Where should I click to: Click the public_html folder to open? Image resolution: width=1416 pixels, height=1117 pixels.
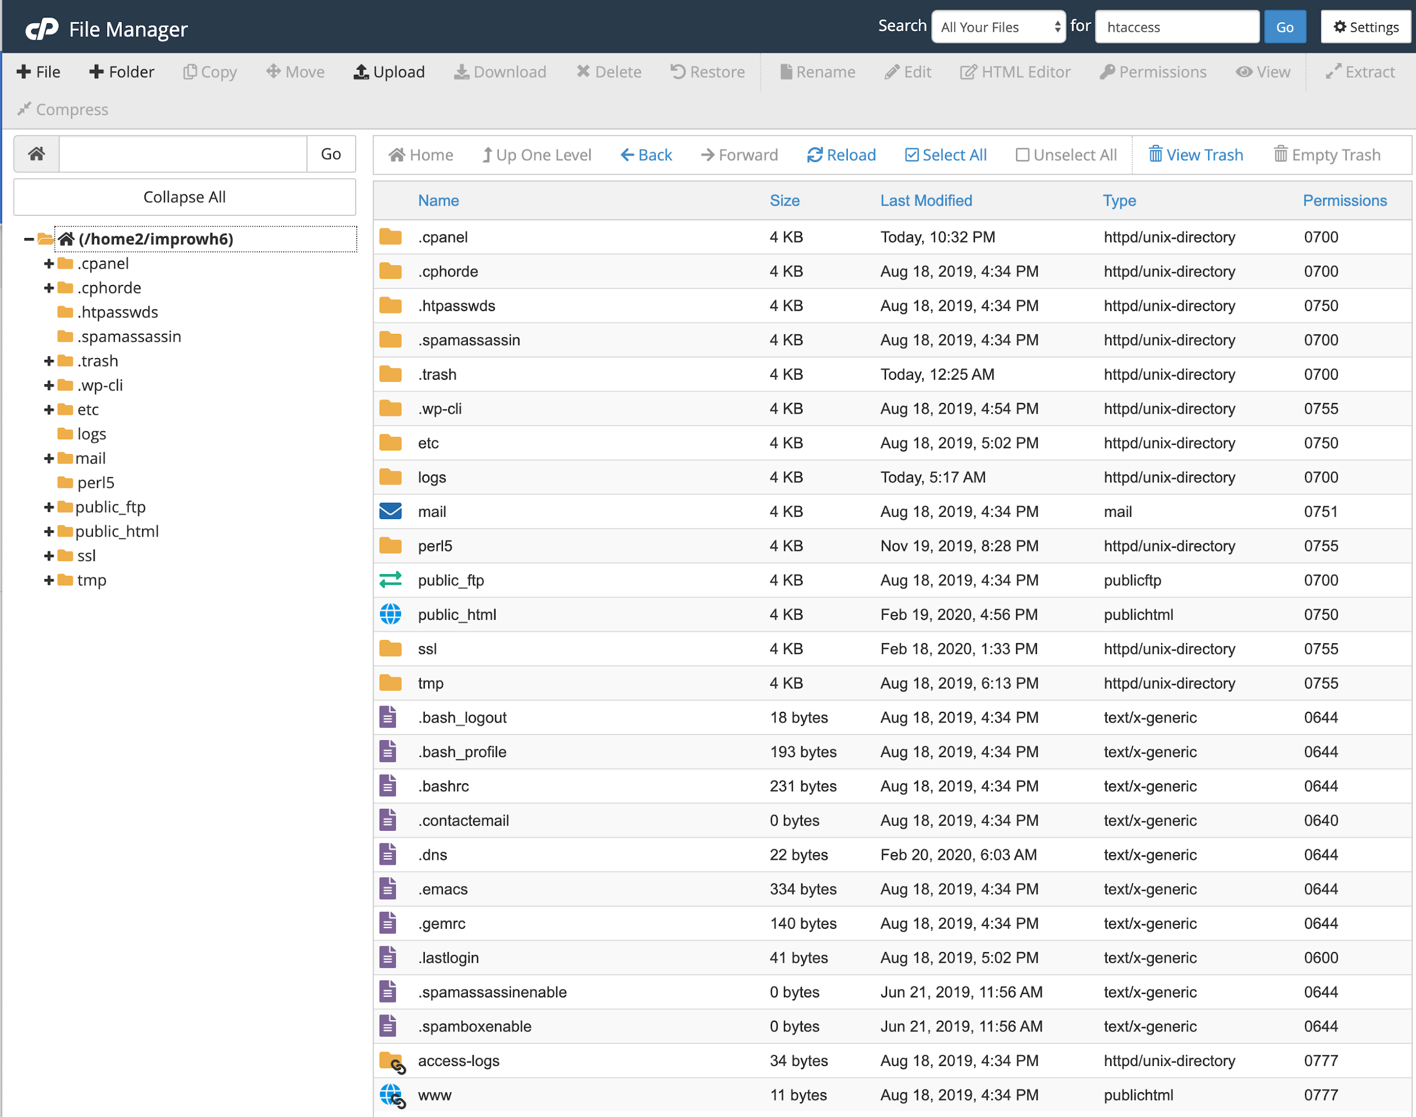458,613
